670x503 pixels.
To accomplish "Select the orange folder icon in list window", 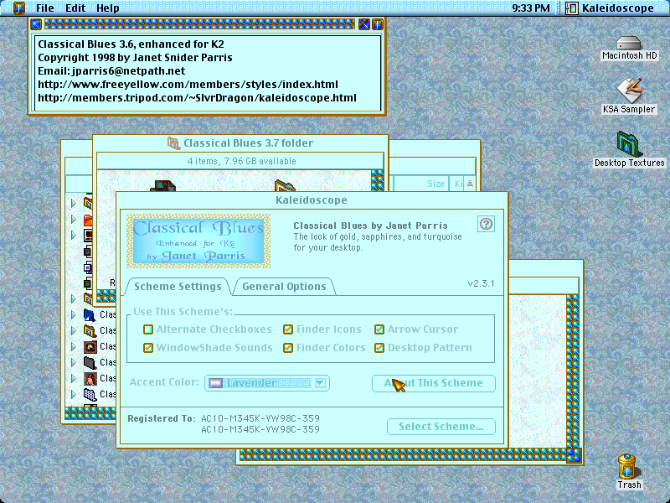I will pos(88,220).
